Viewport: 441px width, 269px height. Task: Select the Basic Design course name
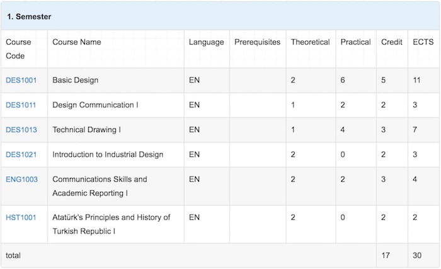76,80
